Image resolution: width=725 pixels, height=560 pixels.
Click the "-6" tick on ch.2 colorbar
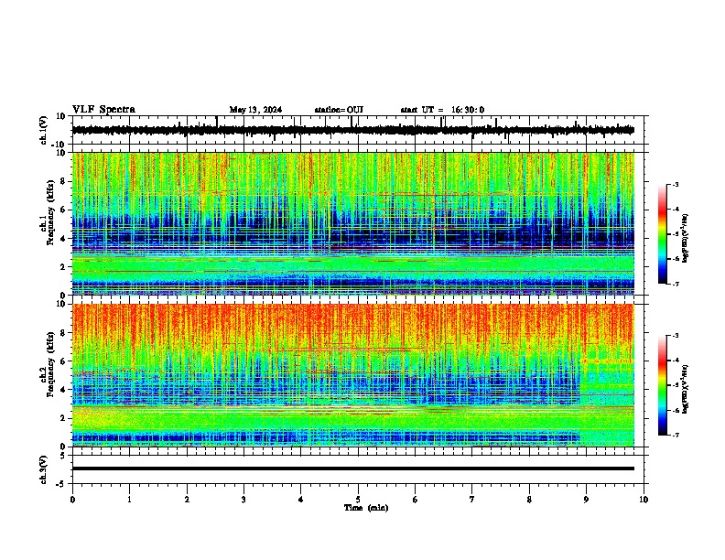[x=675, y=410]
